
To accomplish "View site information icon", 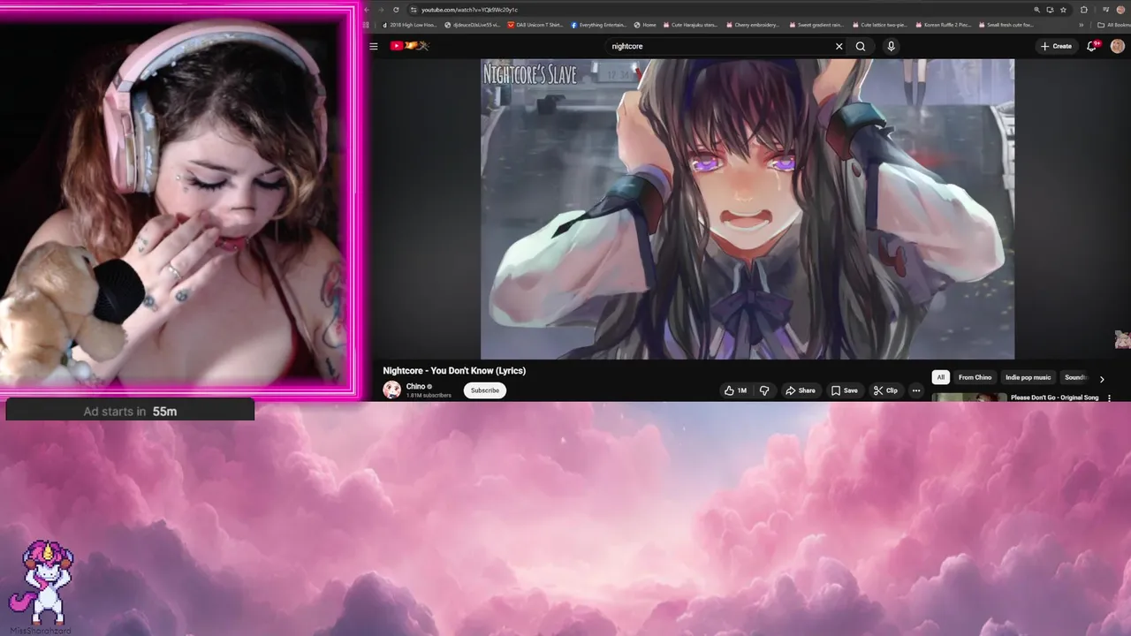I will [x=413, y=10].
